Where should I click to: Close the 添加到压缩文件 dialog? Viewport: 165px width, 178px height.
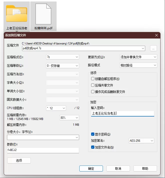[156, 35]
